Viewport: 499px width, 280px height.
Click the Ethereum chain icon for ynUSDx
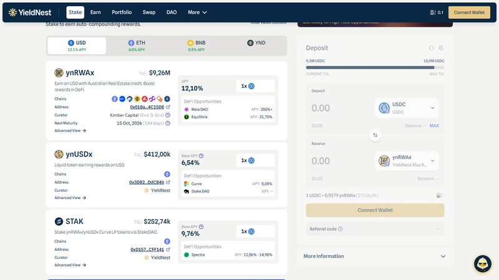[167, 174]
